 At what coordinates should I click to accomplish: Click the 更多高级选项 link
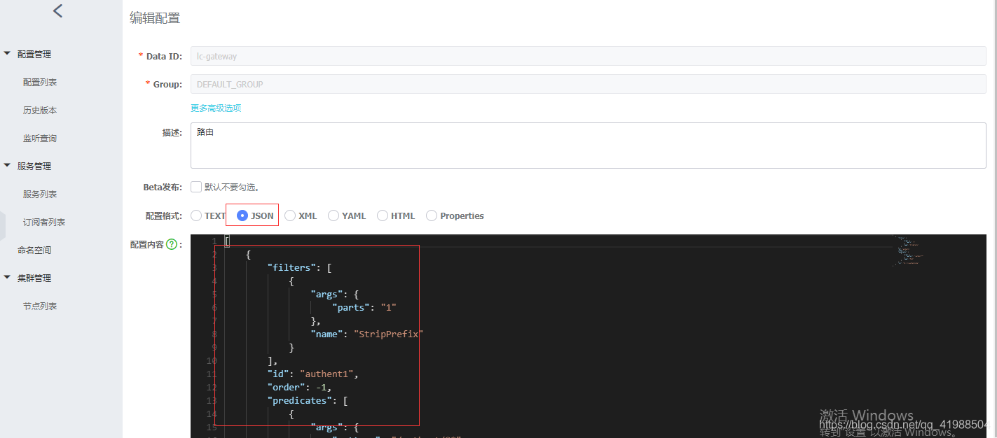[x=216, y=108]
